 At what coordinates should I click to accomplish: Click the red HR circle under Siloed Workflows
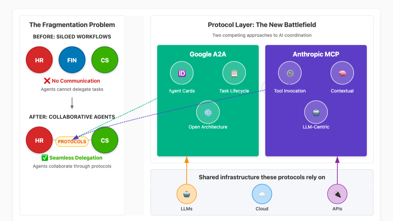coord(39,60)
